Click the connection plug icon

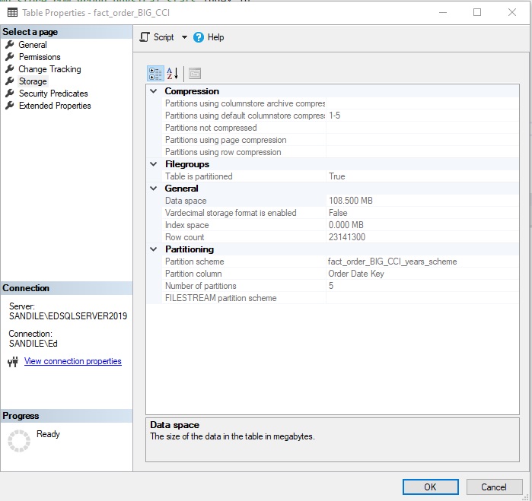point(13,362)
